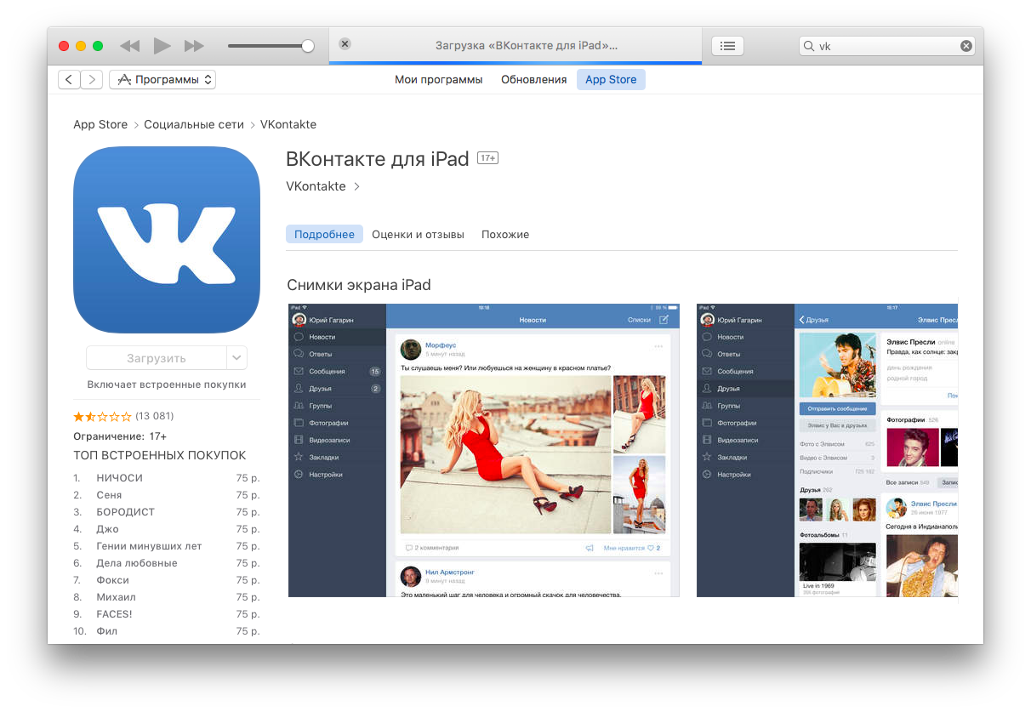Cancel the download with the X icon
1031x712 pixels.
click(x=345, y=44)
